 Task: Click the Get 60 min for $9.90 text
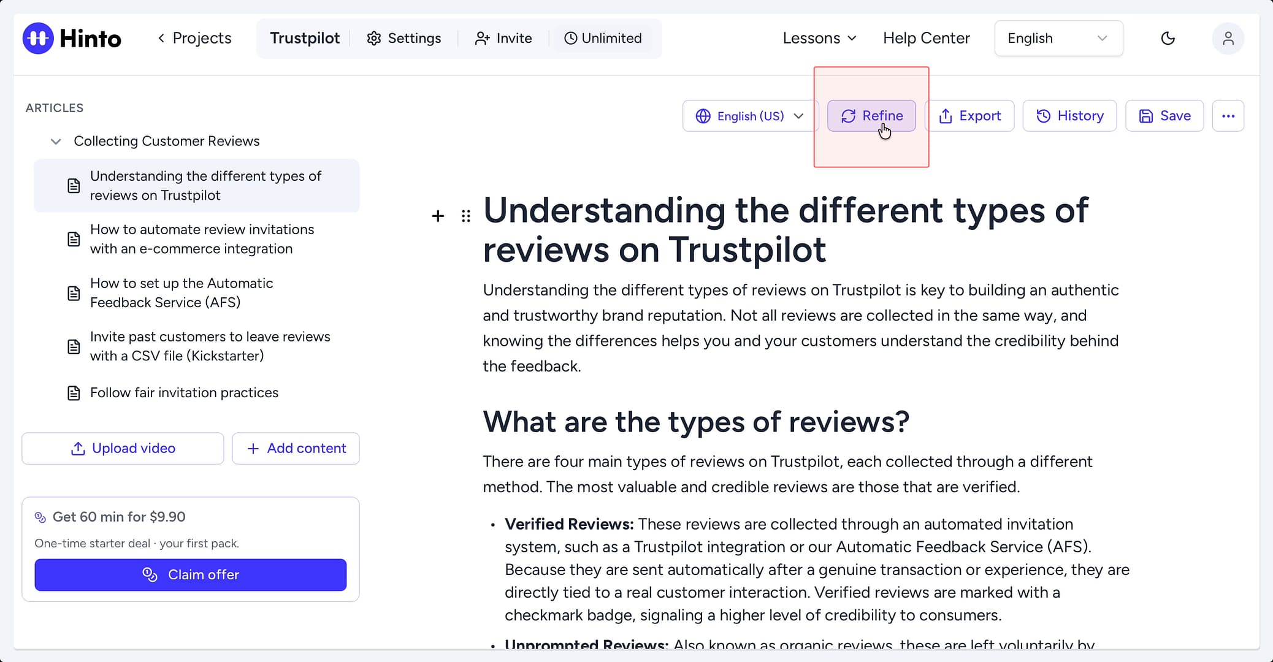[119, 517]
